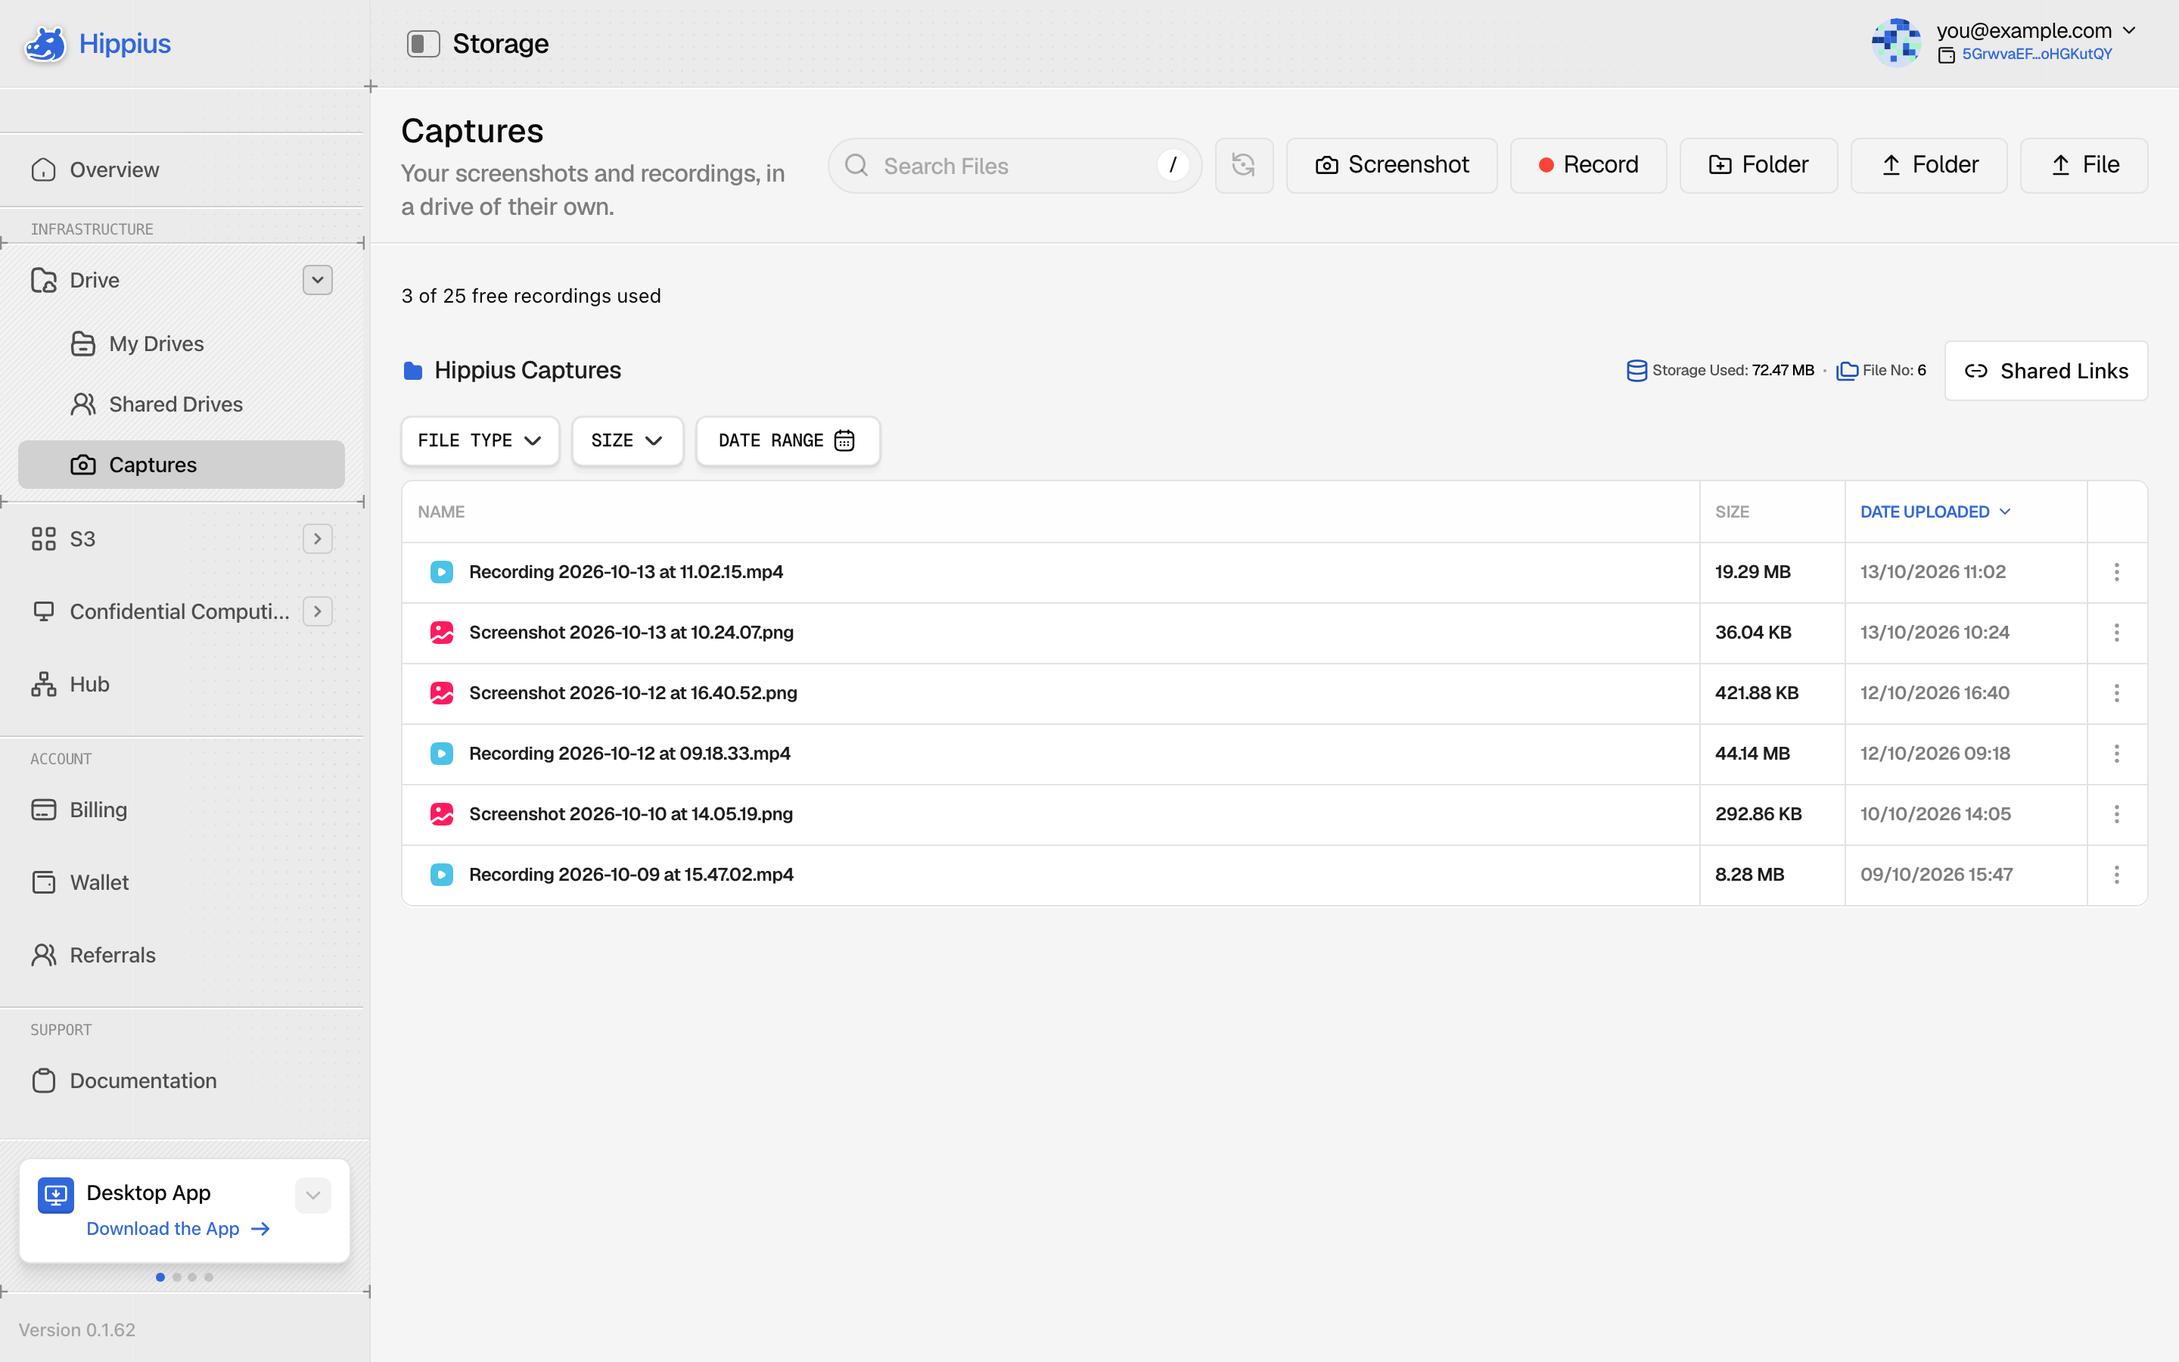Screen dimensions: 2179x1362
Task: Open Shared Drives
Action: (157, 403)
